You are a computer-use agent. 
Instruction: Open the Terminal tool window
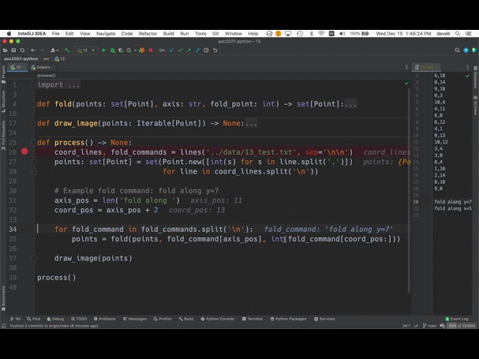click(x=252, y=319)
